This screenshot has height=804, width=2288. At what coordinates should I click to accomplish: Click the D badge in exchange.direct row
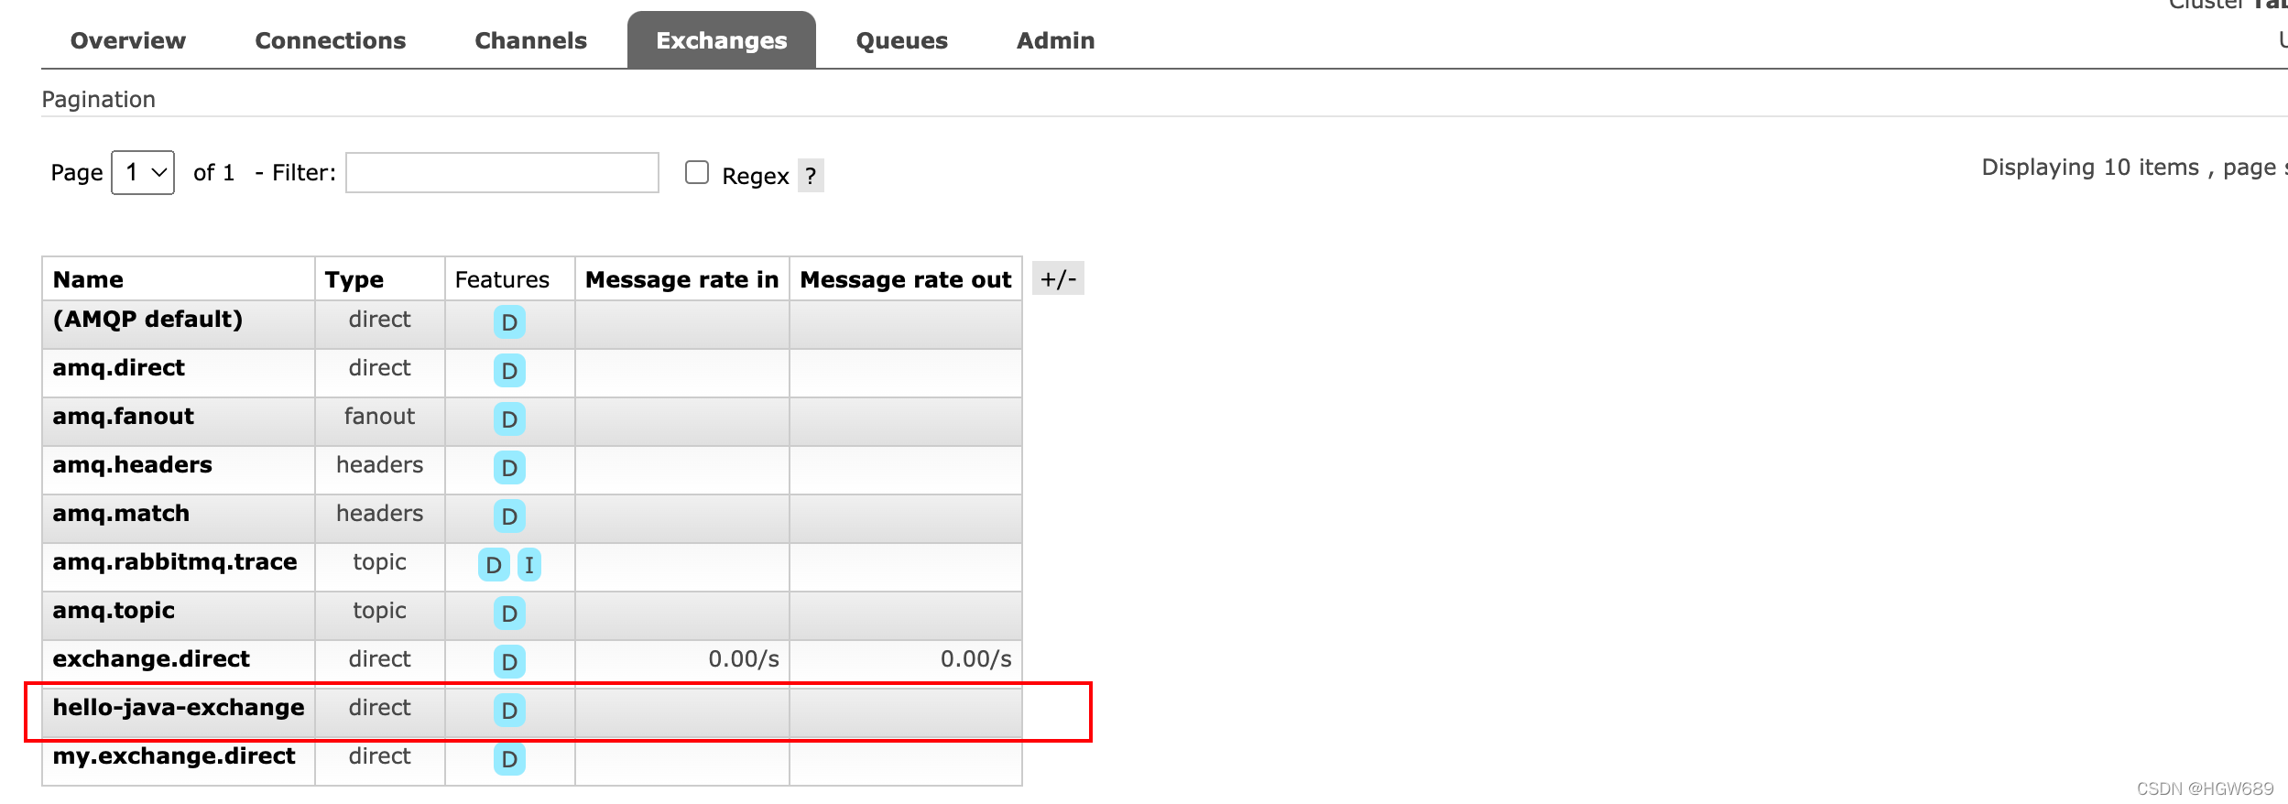509,662
